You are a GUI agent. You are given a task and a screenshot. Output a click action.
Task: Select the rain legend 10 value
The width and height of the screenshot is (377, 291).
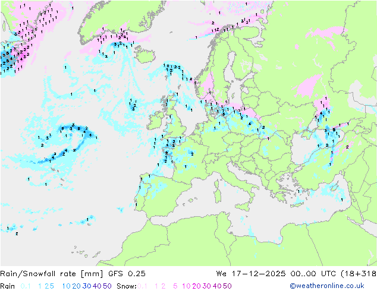pyautogui.click(x=66, y=286)
